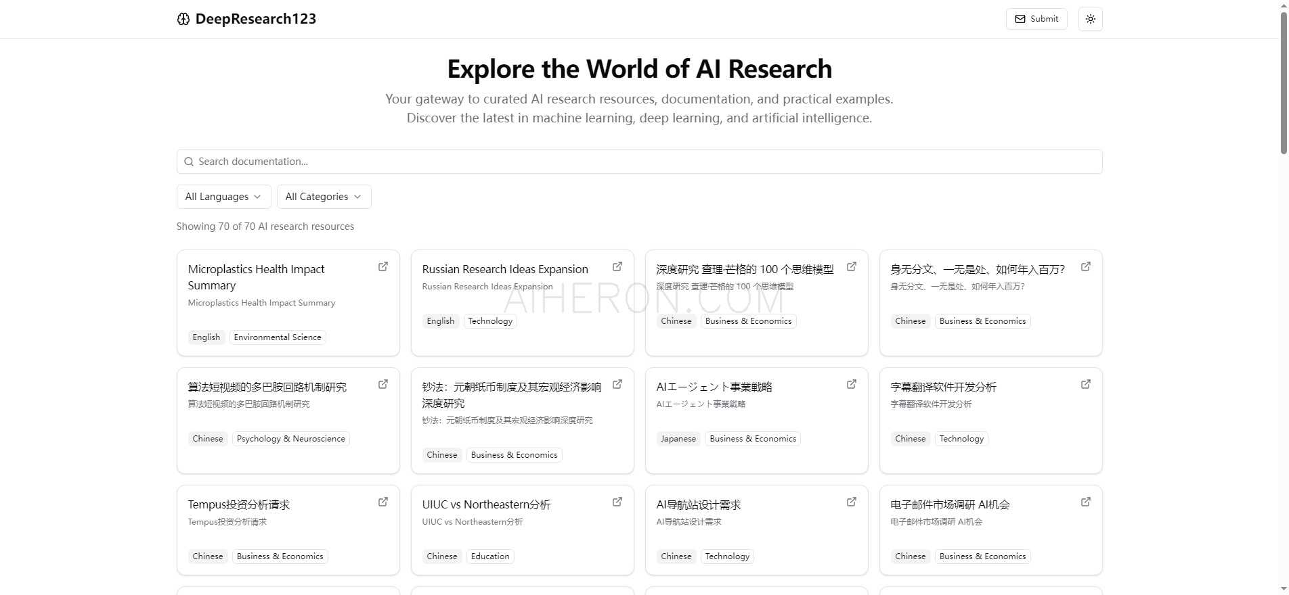Open external link icon on 算法短视频的多巴胺 card

pos(383,384)
